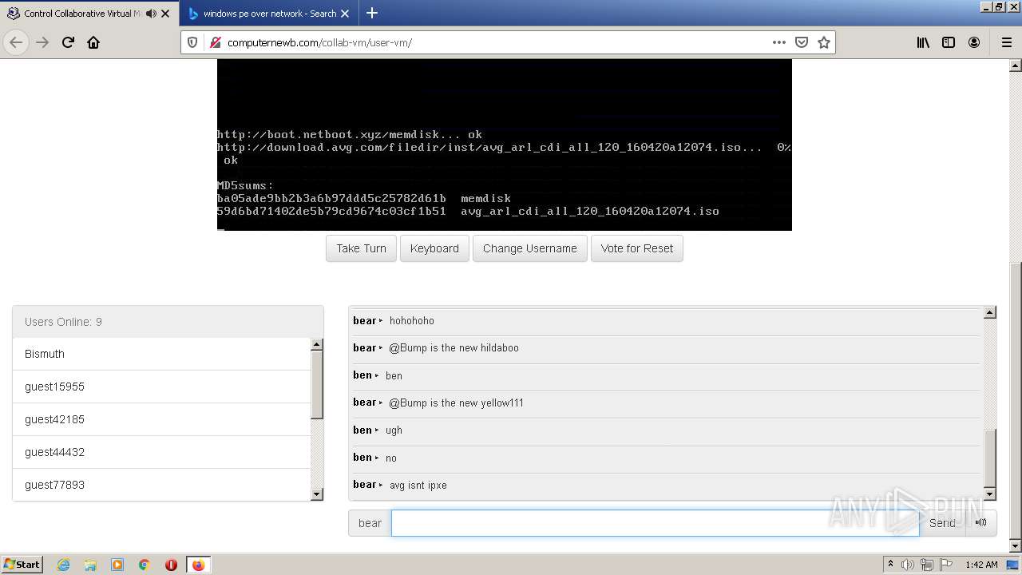Click the chat box scrollbar thumb
This screenshot has width=1022, height=575.
tap(990, 458)
